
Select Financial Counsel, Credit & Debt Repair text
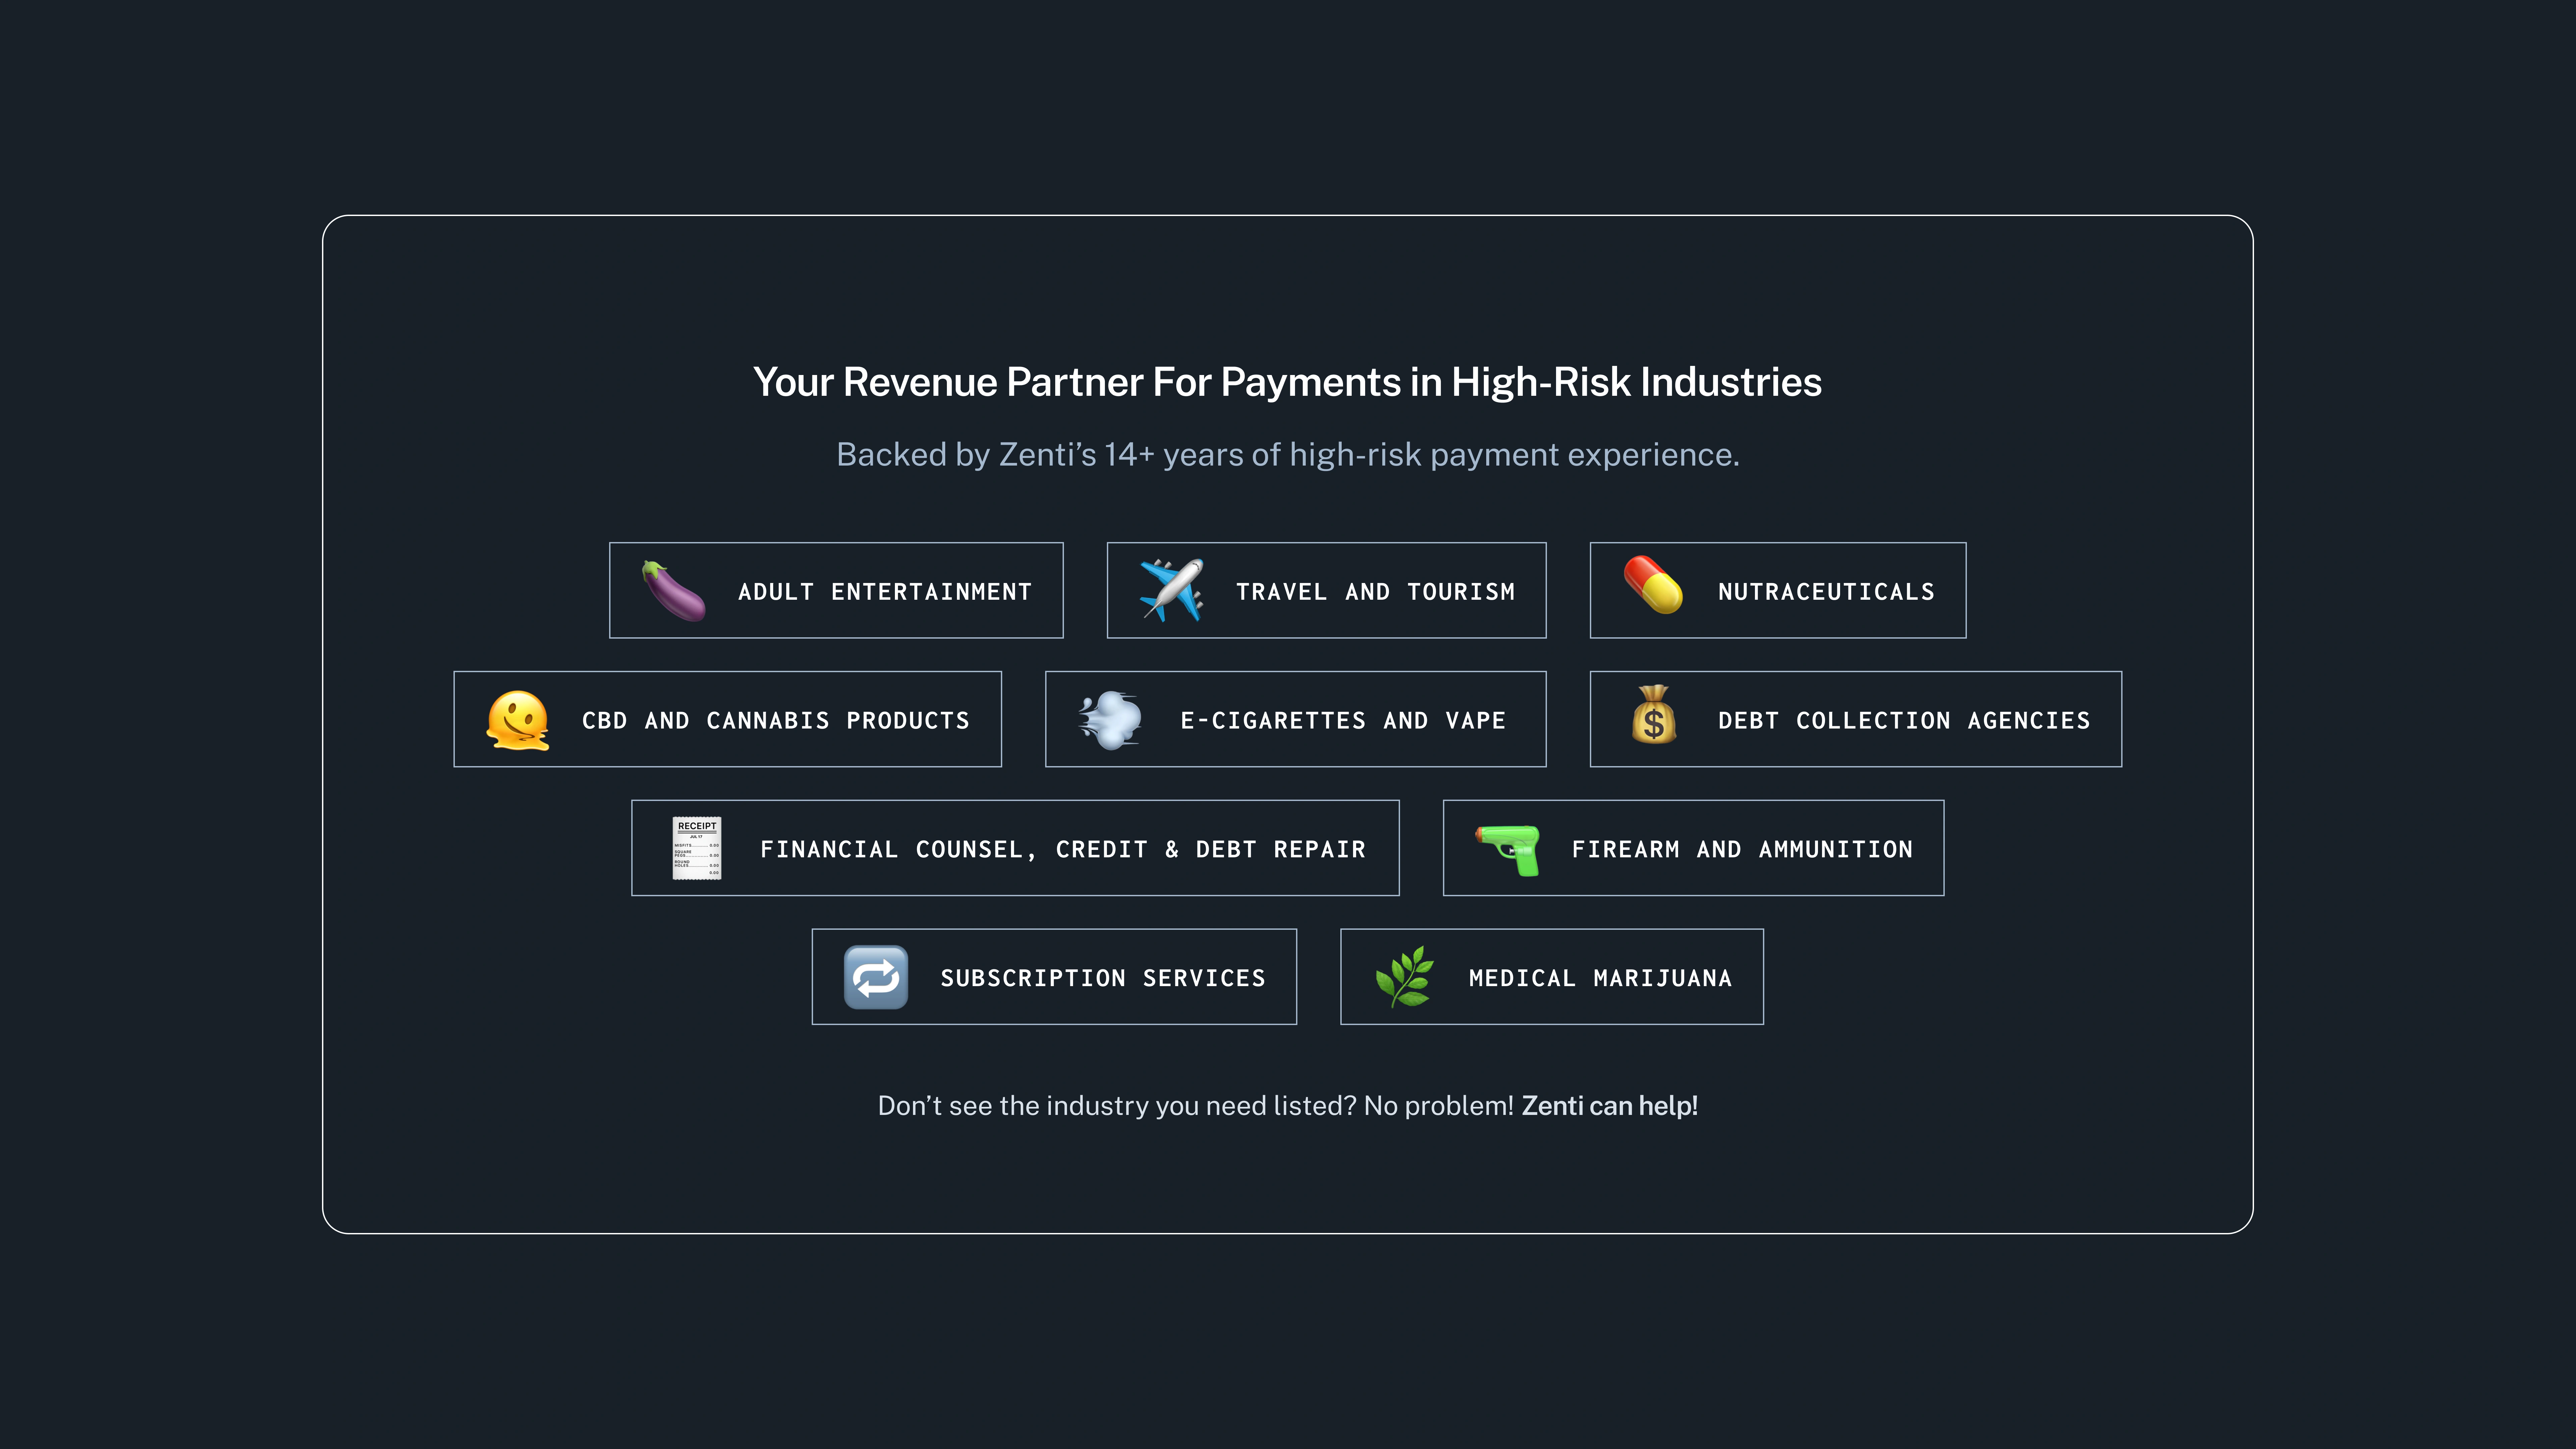(x=1062, y=850)
